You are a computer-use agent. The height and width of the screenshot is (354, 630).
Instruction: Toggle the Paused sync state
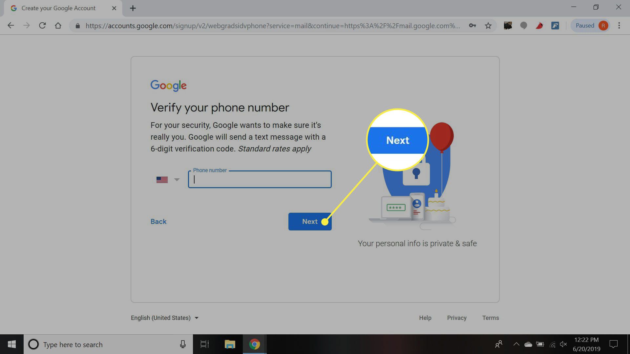[x=590, y=25]
